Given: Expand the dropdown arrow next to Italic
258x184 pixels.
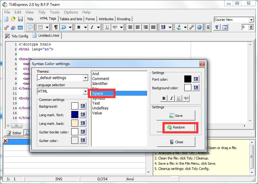Looking at the screenshot, I should coord(98,27).
